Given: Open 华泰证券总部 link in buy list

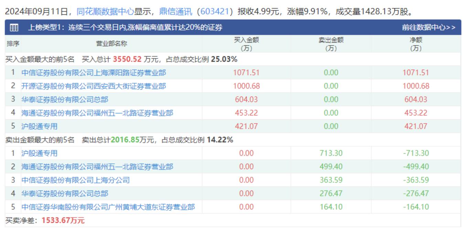Looking at the screenshot, I should [x=65, y=100].
